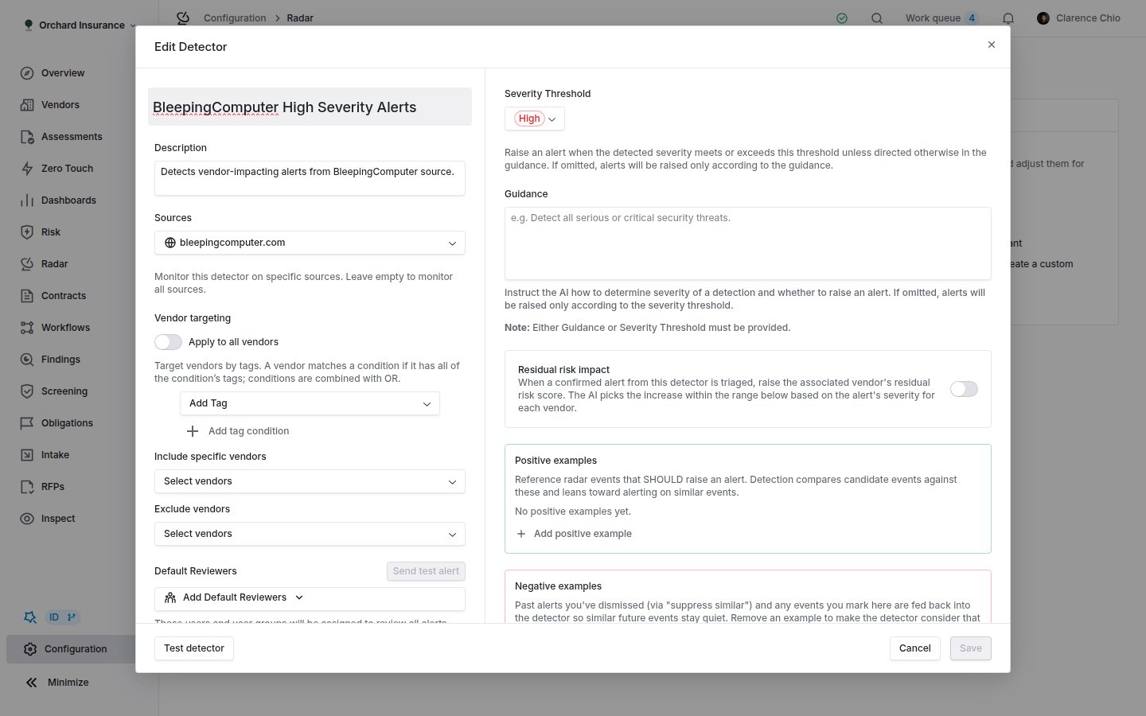
Task: Toggle Apply to all vendors switch
Action: [x=168, y=342]
